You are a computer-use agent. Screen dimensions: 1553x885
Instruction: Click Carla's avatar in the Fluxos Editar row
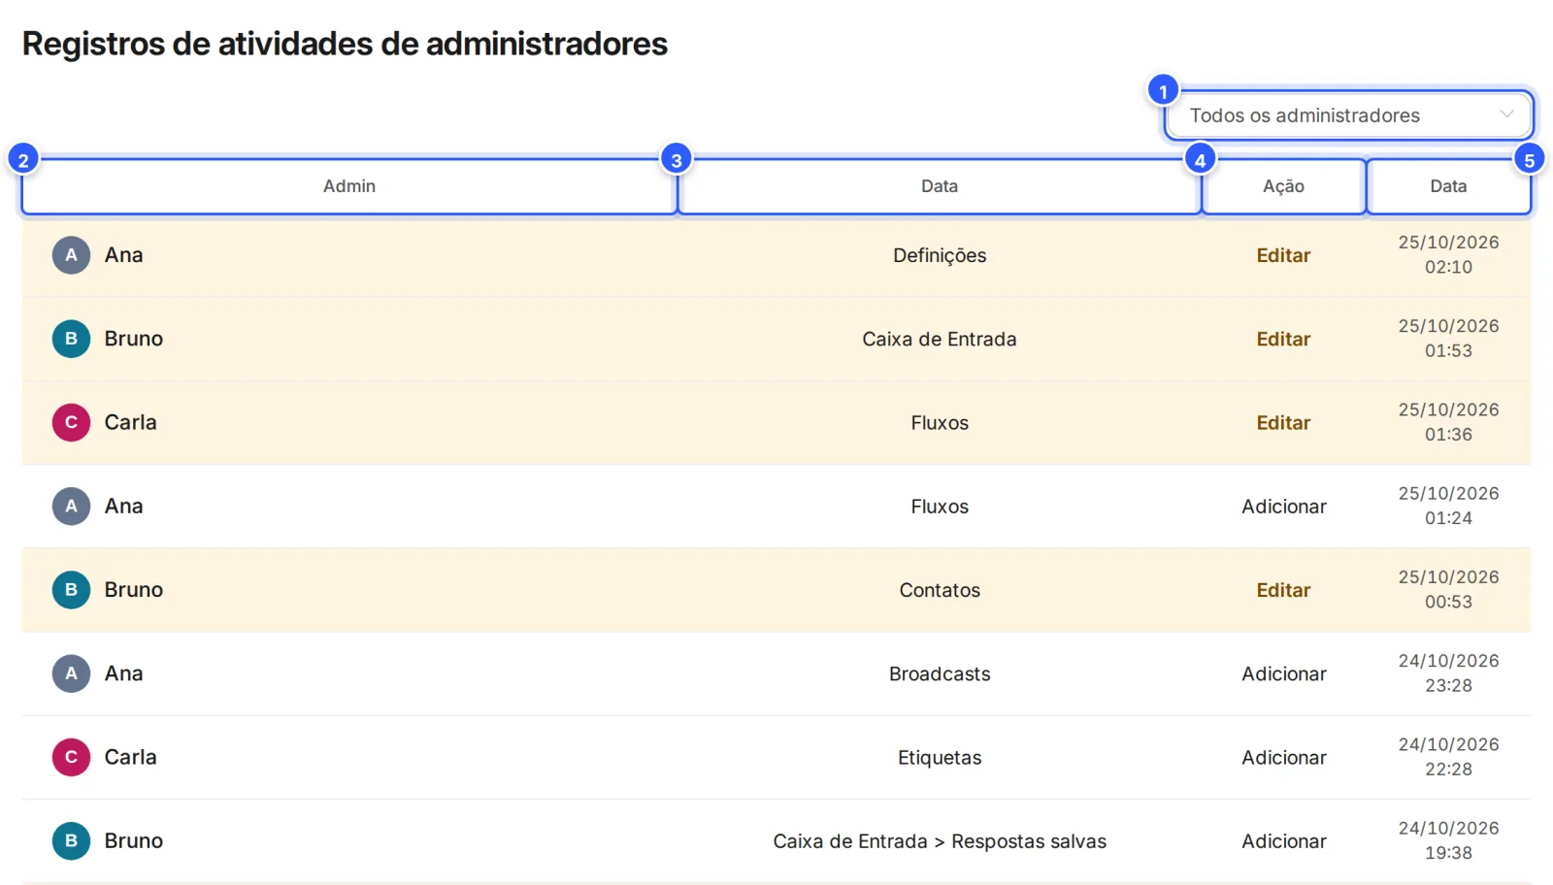point(71,422)
